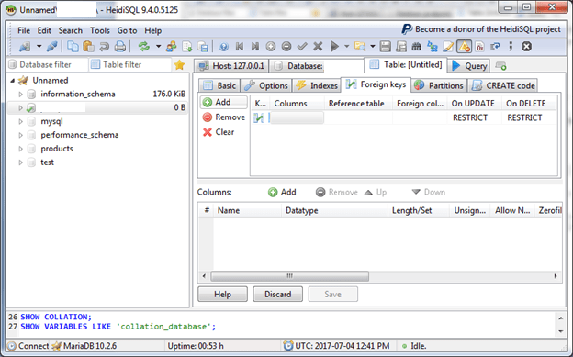Expand the test database
This screenshot has width=573, height=357.
21,162
